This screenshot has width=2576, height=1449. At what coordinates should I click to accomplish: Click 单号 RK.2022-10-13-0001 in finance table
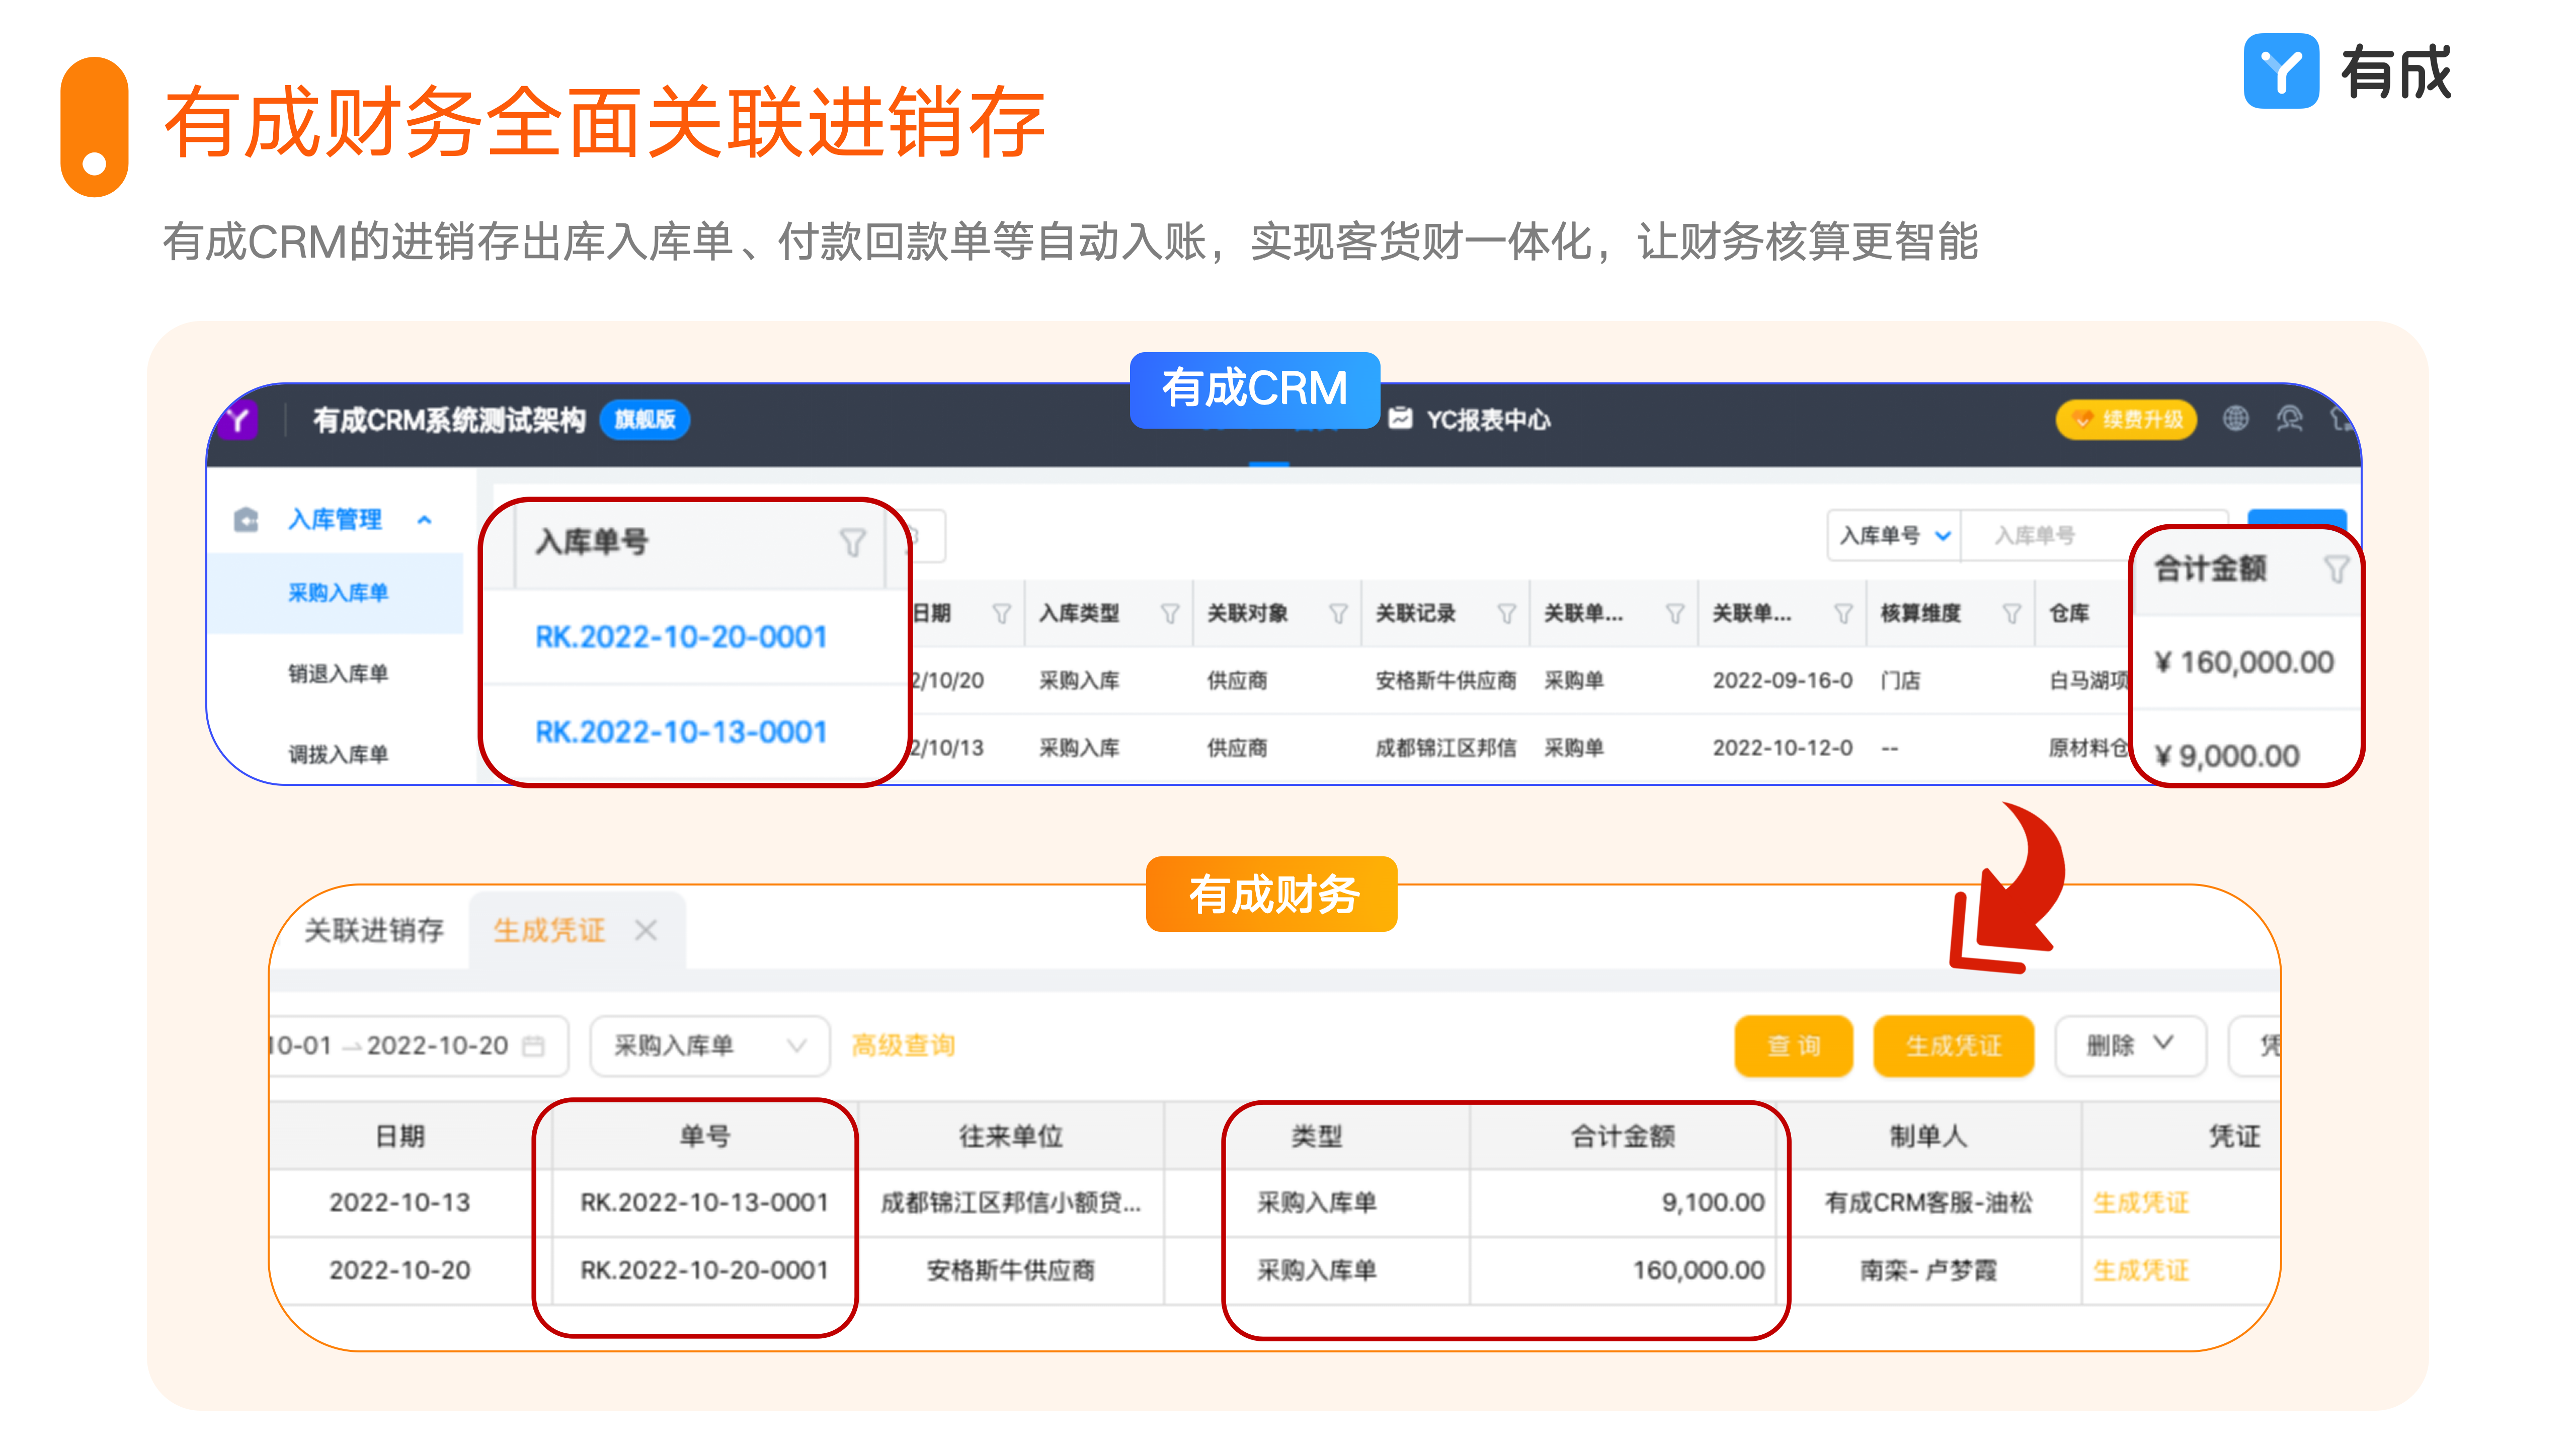pyautogui.click(x=705, y=1202)
